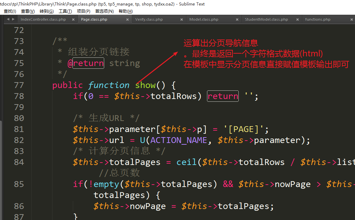
Task: Place the cursor on the show function name
Action: [145, 85]
